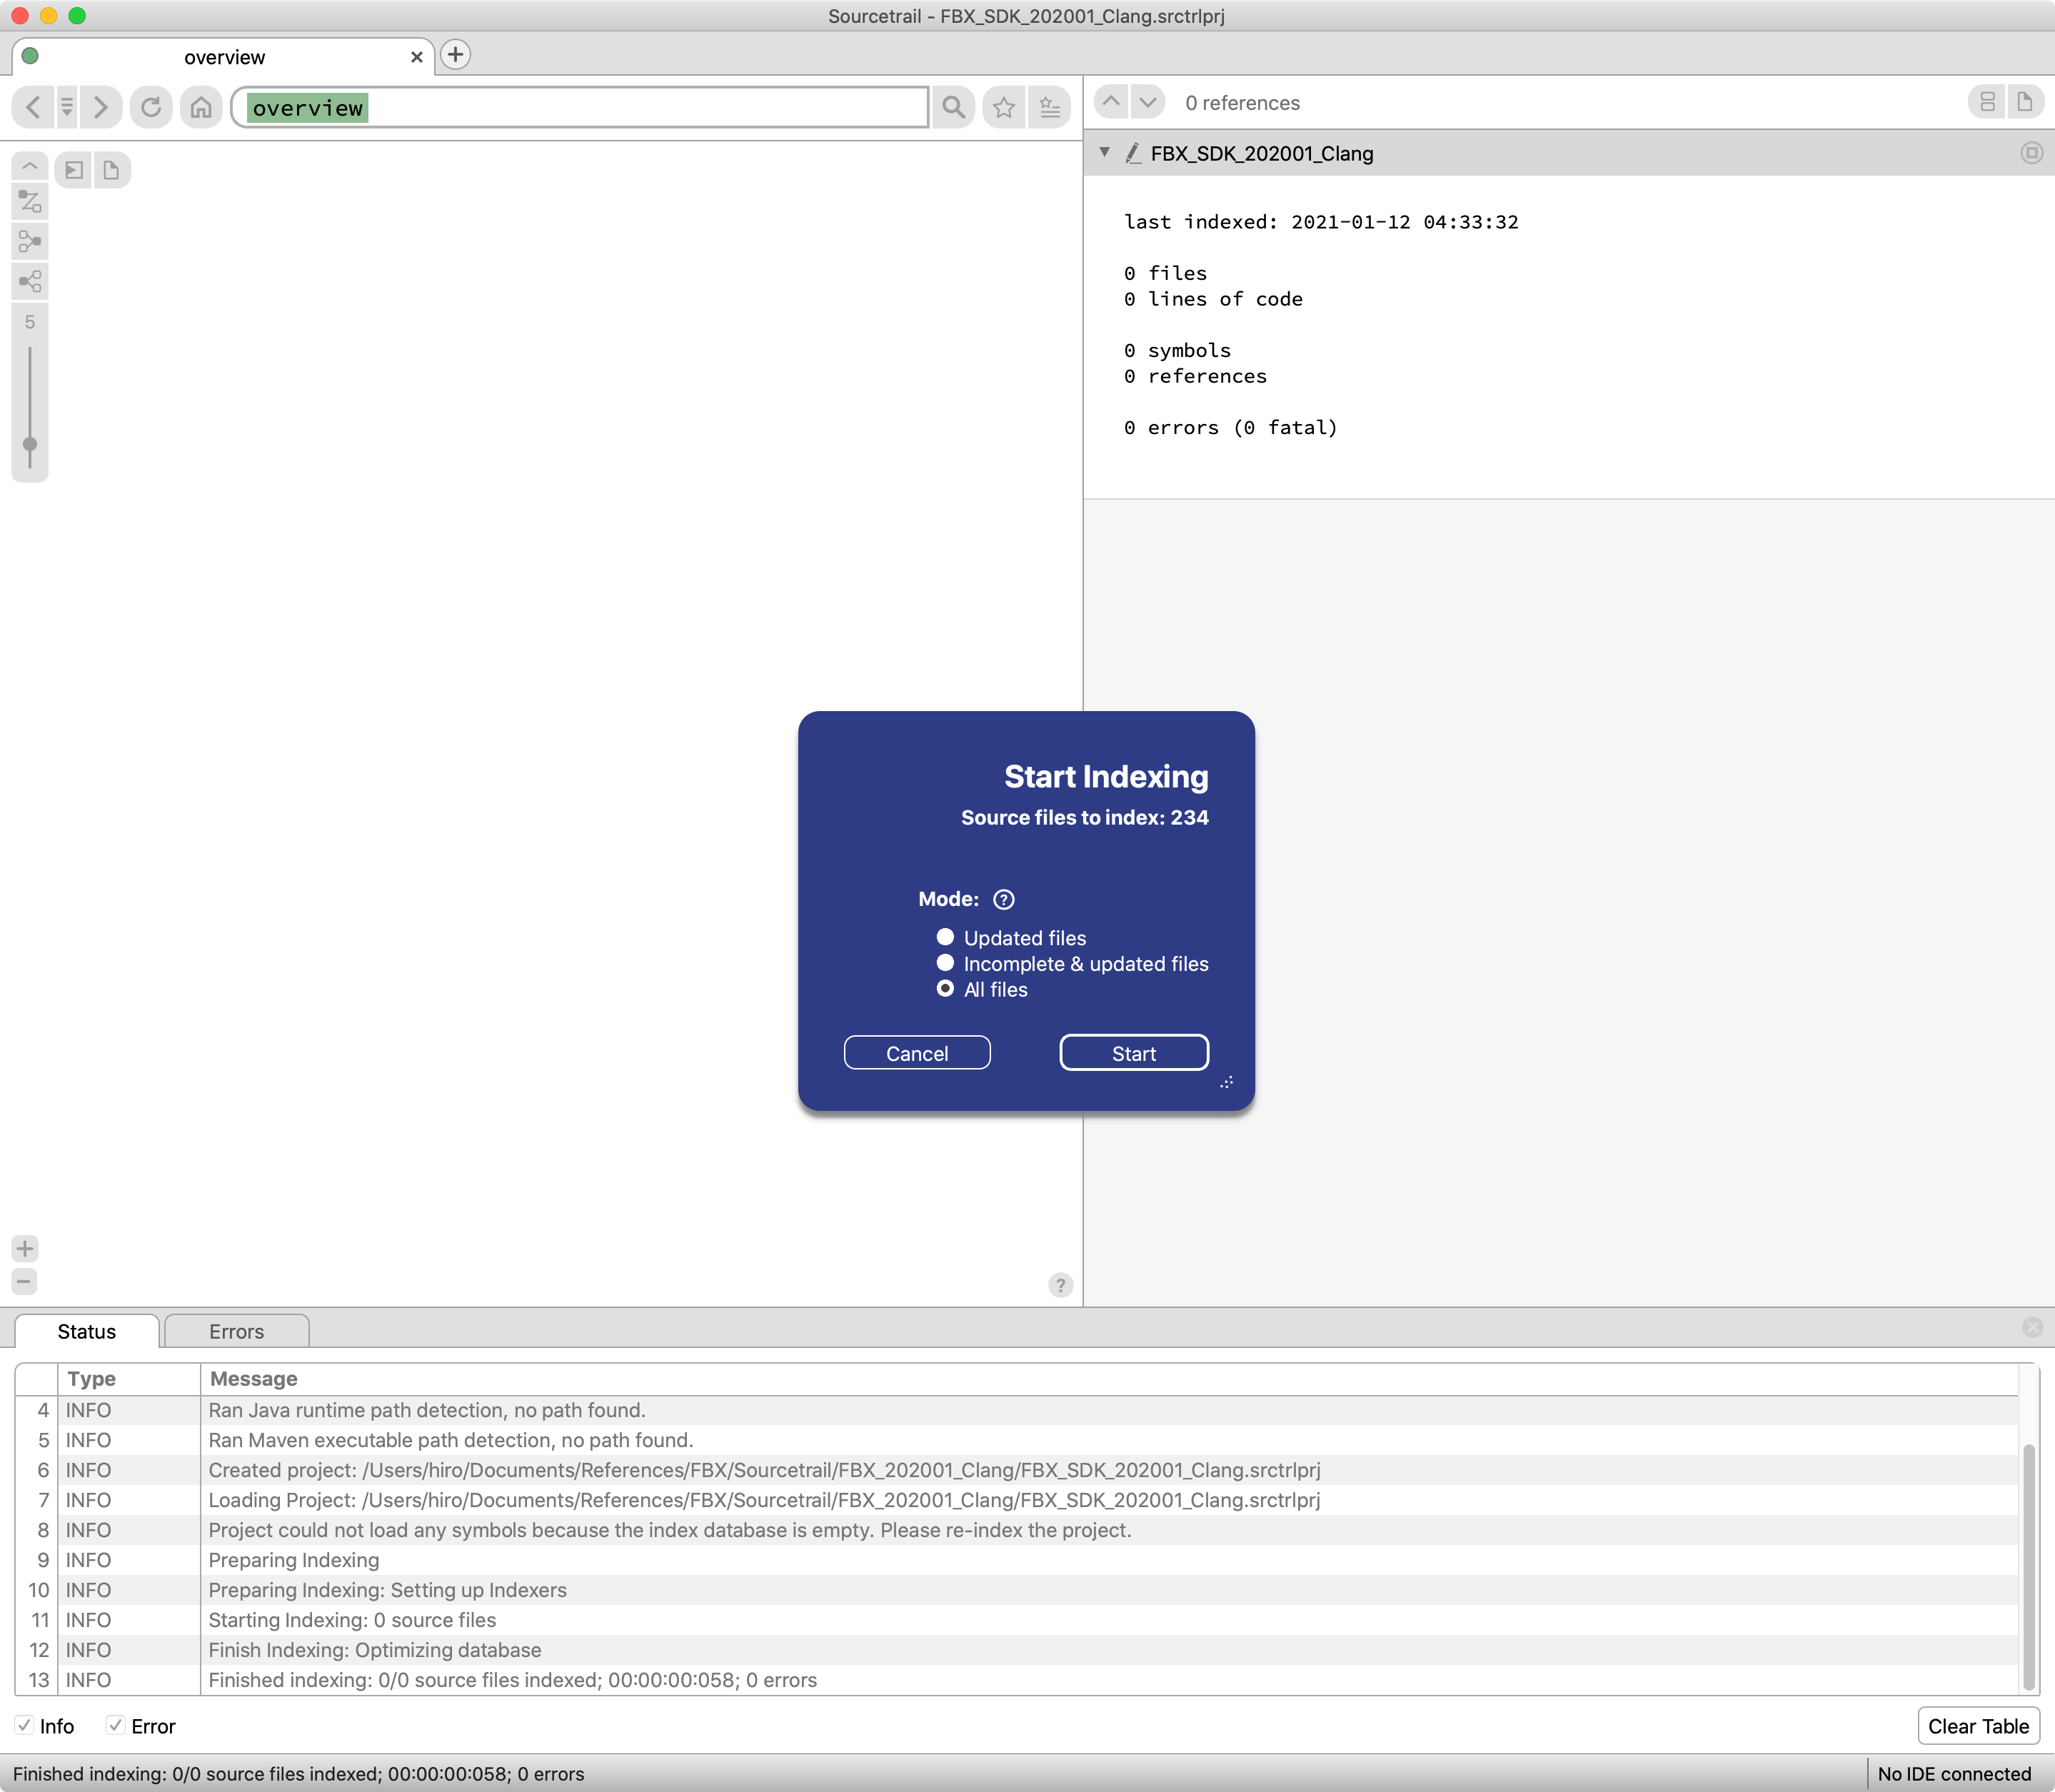Collapse the FBX_SDK_202001_Clang snippet triangle

(x=1105, y=152)
